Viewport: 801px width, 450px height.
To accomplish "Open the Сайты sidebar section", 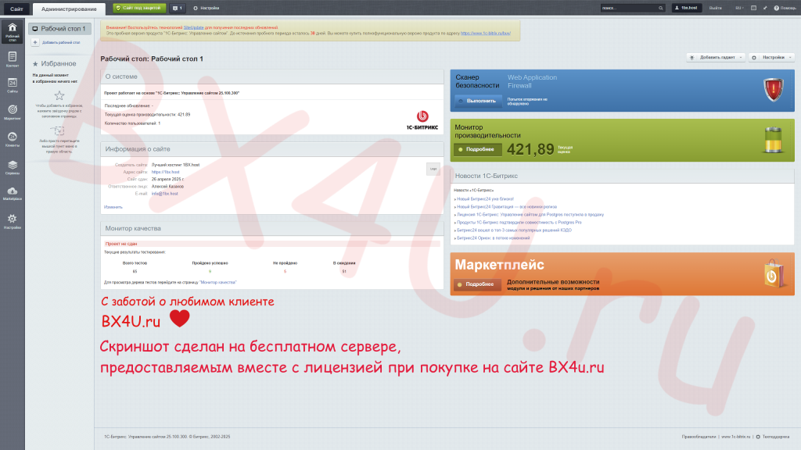I will [13, 86].
